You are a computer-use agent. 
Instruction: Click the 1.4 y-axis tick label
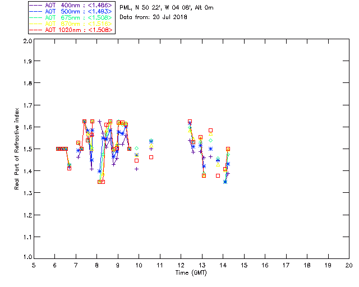[x=27, y=171]
